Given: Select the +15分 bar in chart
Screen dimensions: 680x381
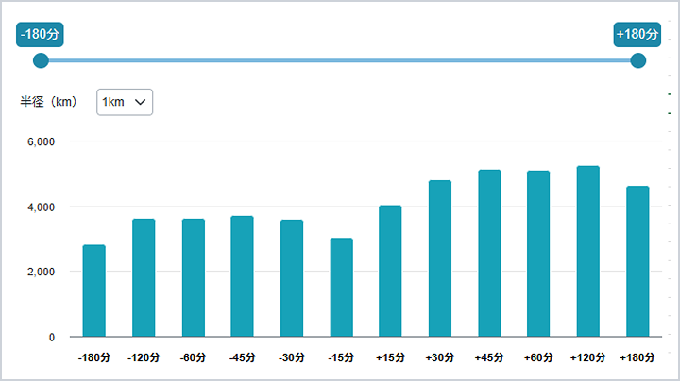Looking at the screenshot, I should [x=390, y=271].
